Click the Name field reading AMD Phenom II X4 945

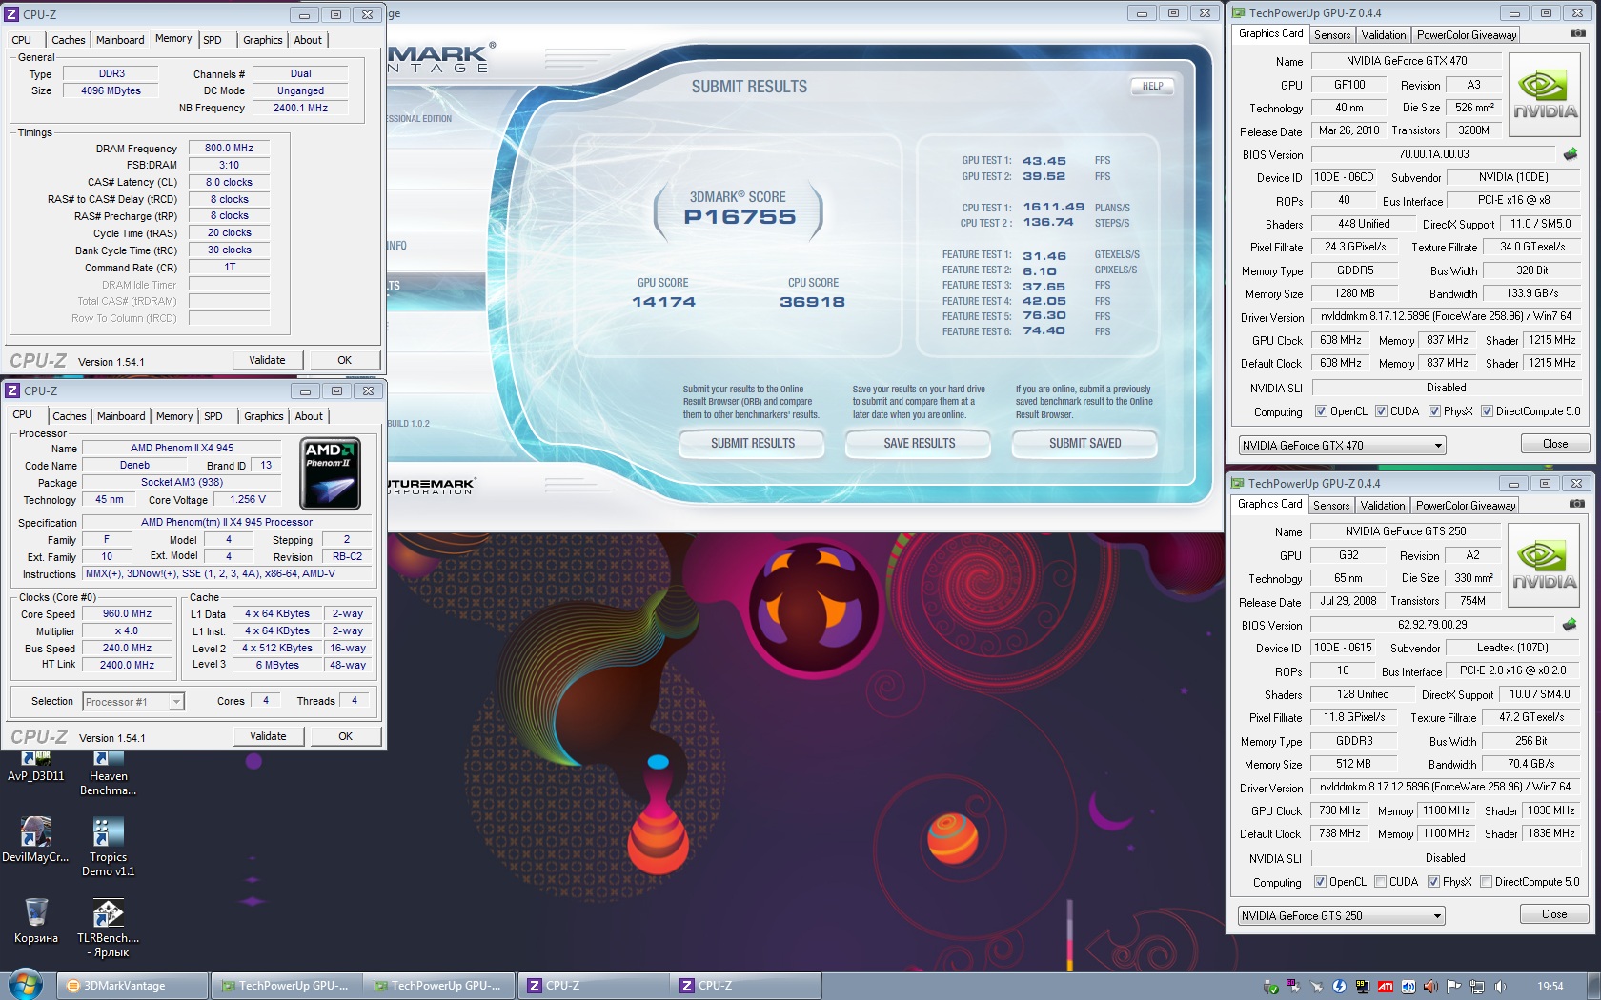[181, 448]
